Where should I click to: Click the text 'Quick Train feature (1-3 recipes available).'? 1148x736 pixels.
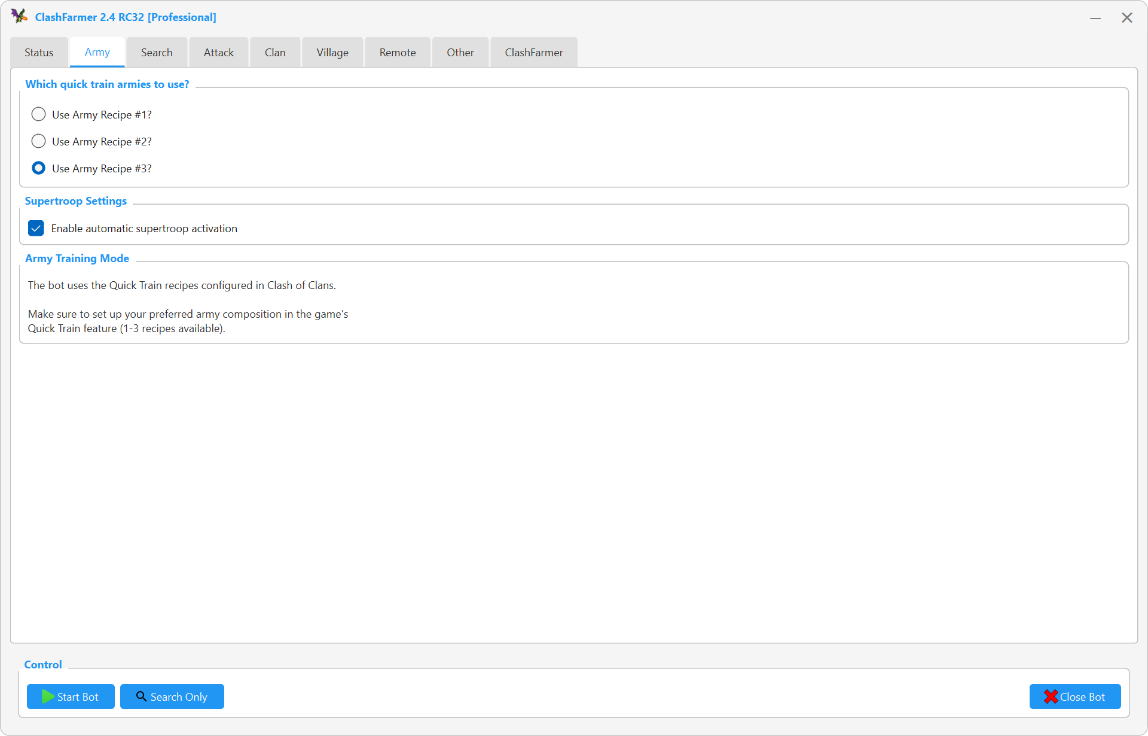(x=127, y=329)
